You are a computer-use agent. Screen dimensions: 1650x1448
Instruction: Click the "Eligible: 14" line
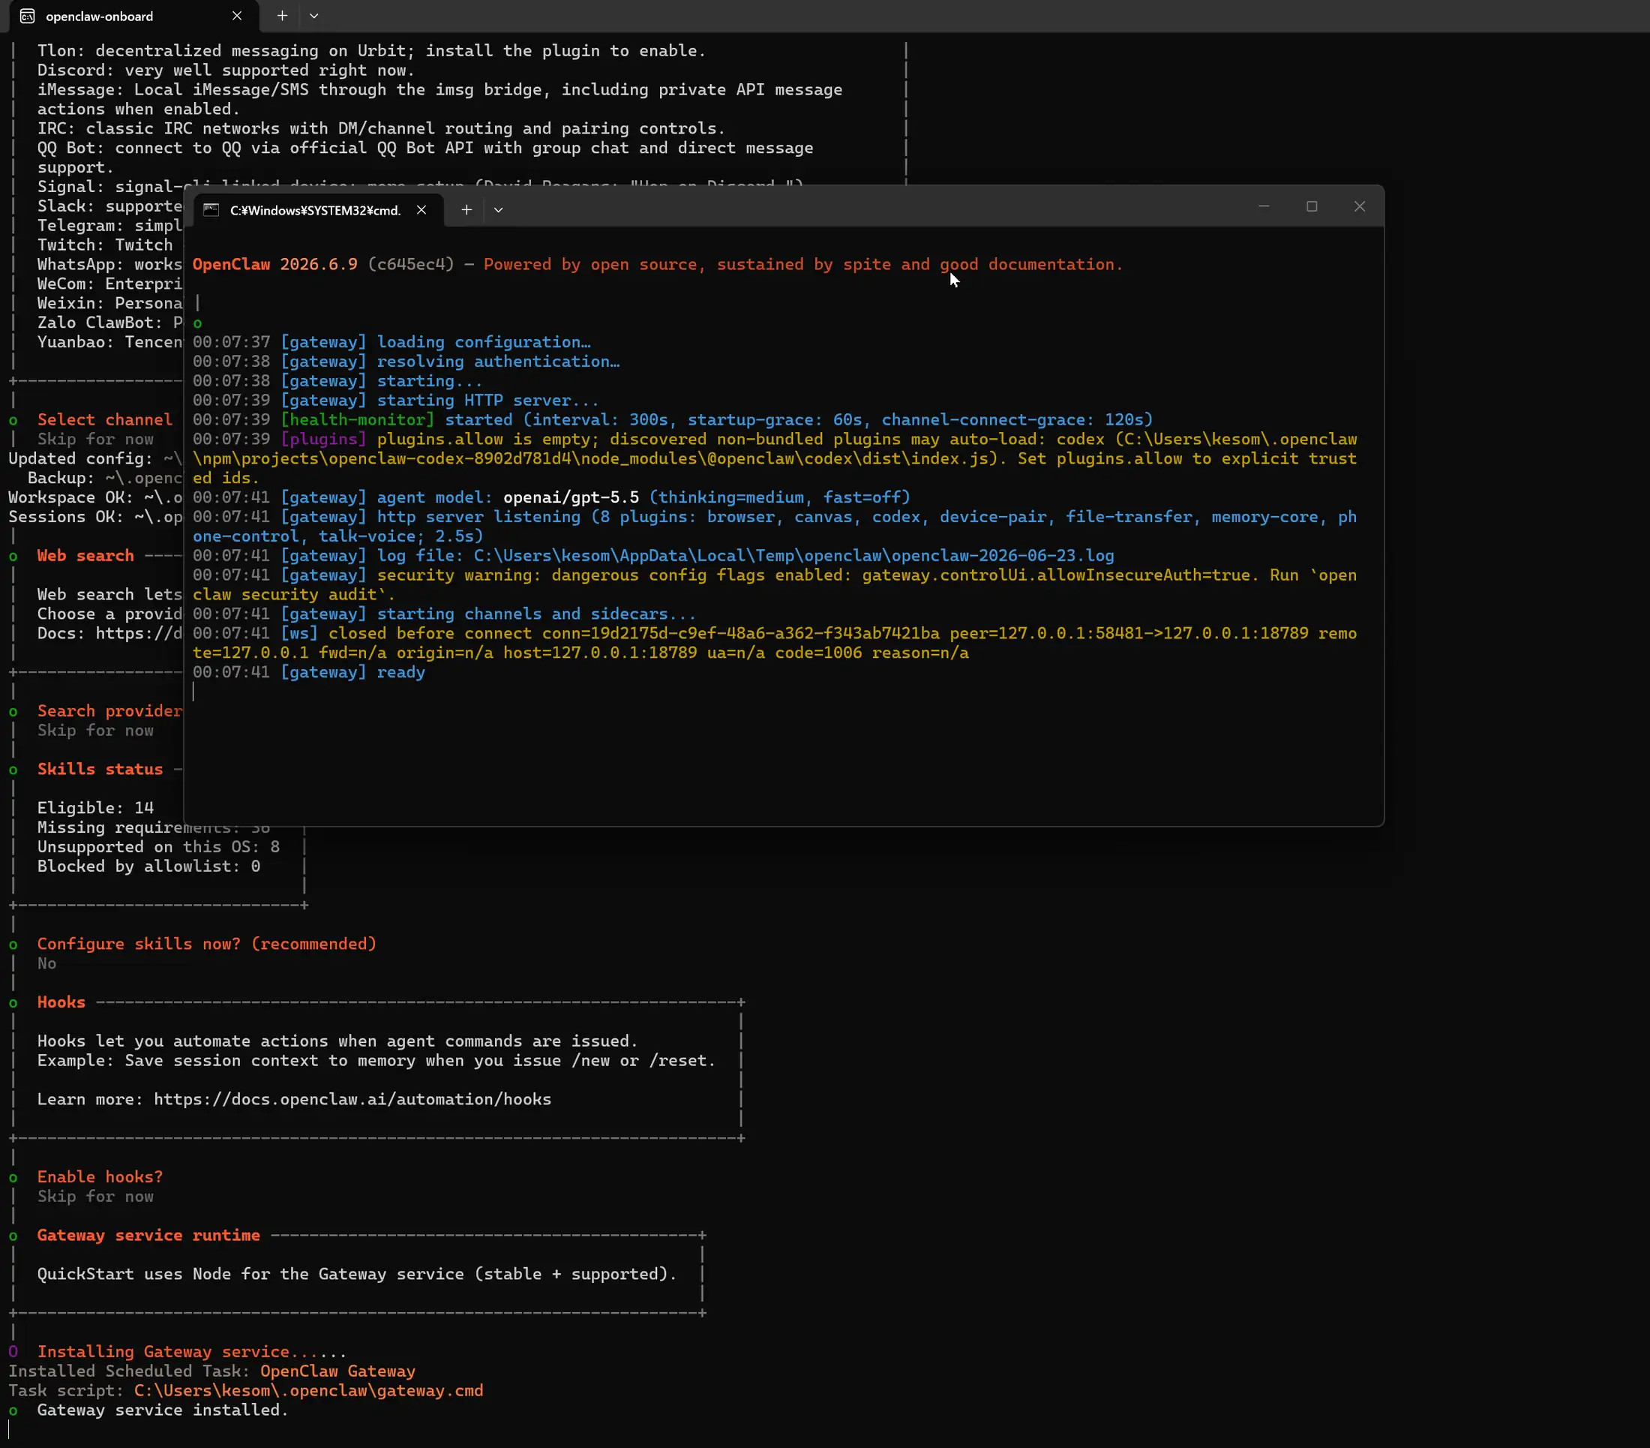[x=95, y=807]
